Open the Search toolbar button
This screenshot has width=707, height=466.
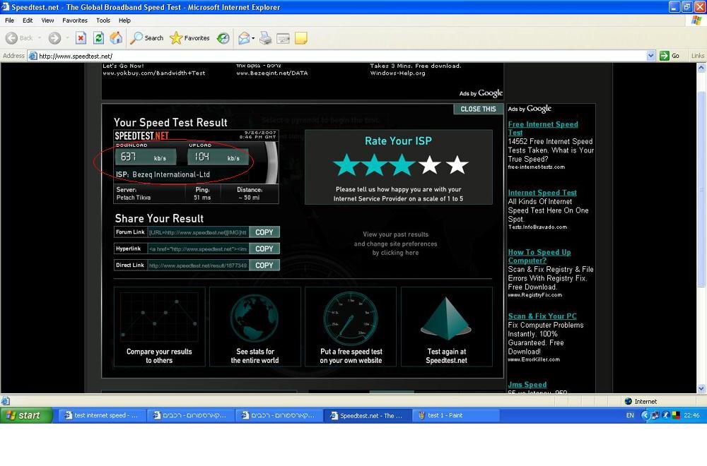[146, 38]
